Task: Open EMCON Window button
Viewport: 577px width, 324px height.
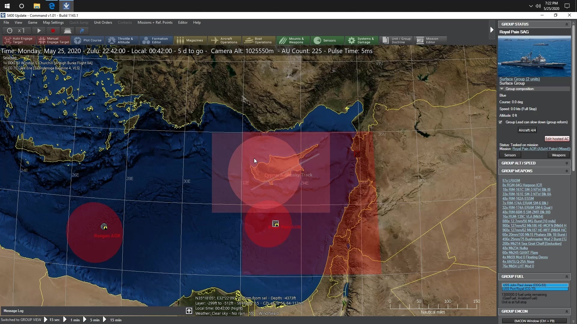Action: pos(534,321)
